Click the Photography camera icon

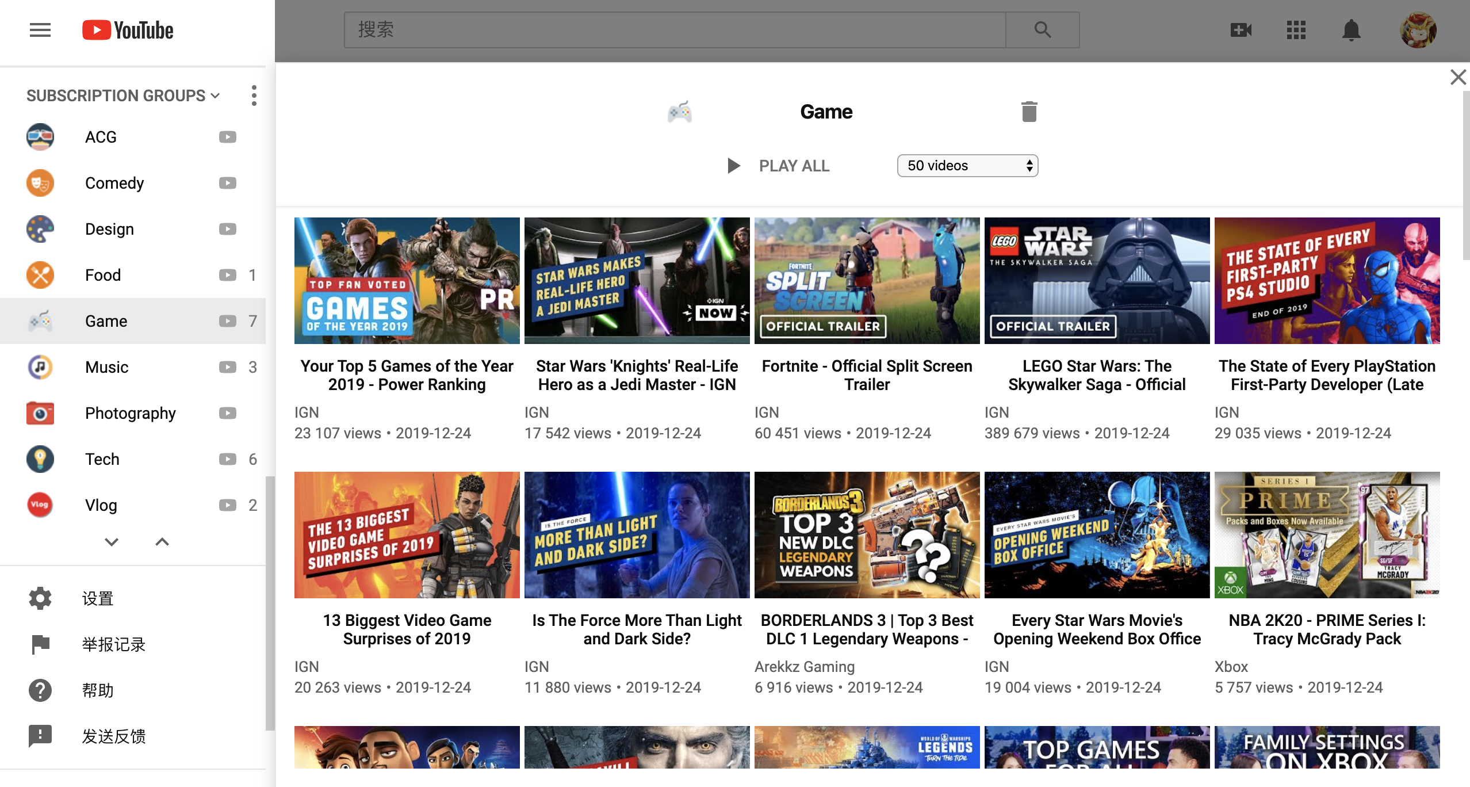pos(40,413)
